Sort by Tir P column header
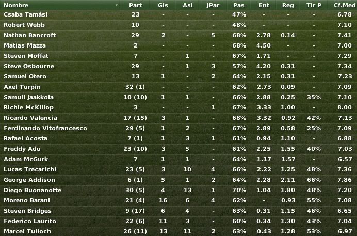 314,5
